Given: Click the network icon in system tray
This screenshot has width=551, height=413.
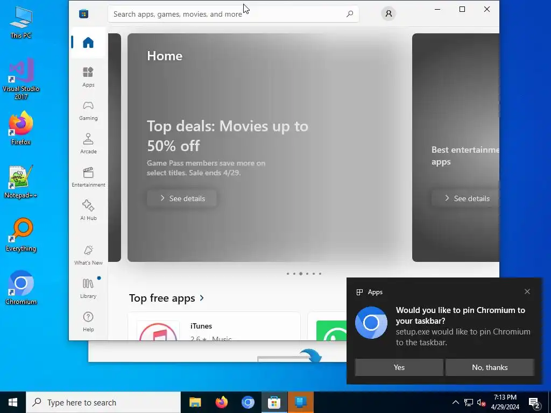Looking at the screenshot, I should 469,402.
